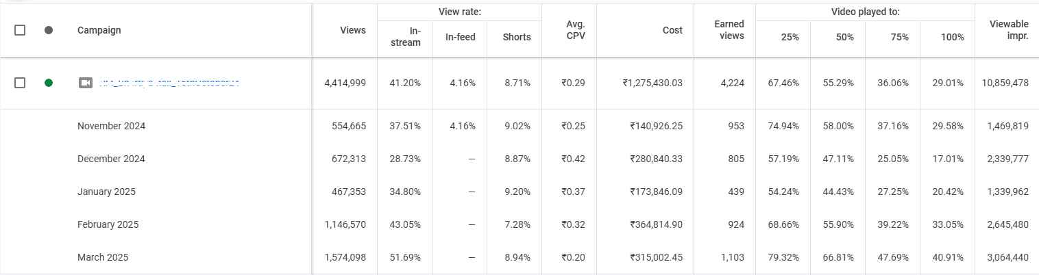Screen dimensions: 1039x275
Task: Sort by Shorts view rate column
Action: pos(517,37)
